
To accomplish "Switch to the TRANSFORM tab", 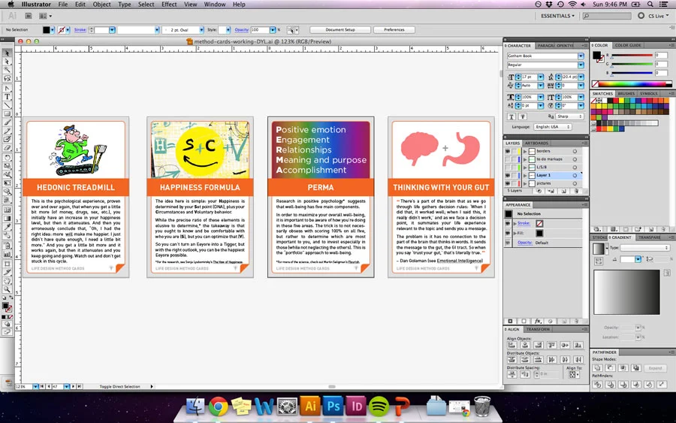I will click(x=538, y=329).
